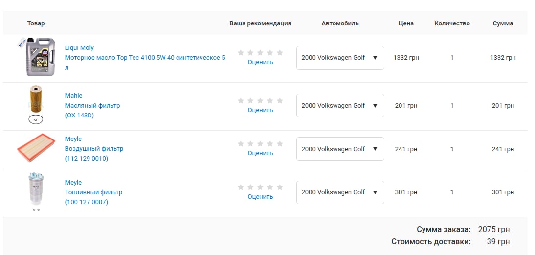Select the 1332 грн price cell

click(406, 58)
